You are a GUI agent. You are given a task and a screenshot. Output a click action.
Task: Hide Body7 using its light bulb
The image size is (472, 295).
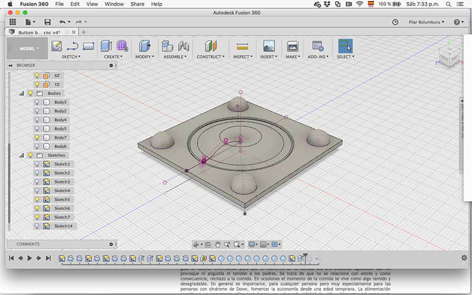click(x=37, y=137)
